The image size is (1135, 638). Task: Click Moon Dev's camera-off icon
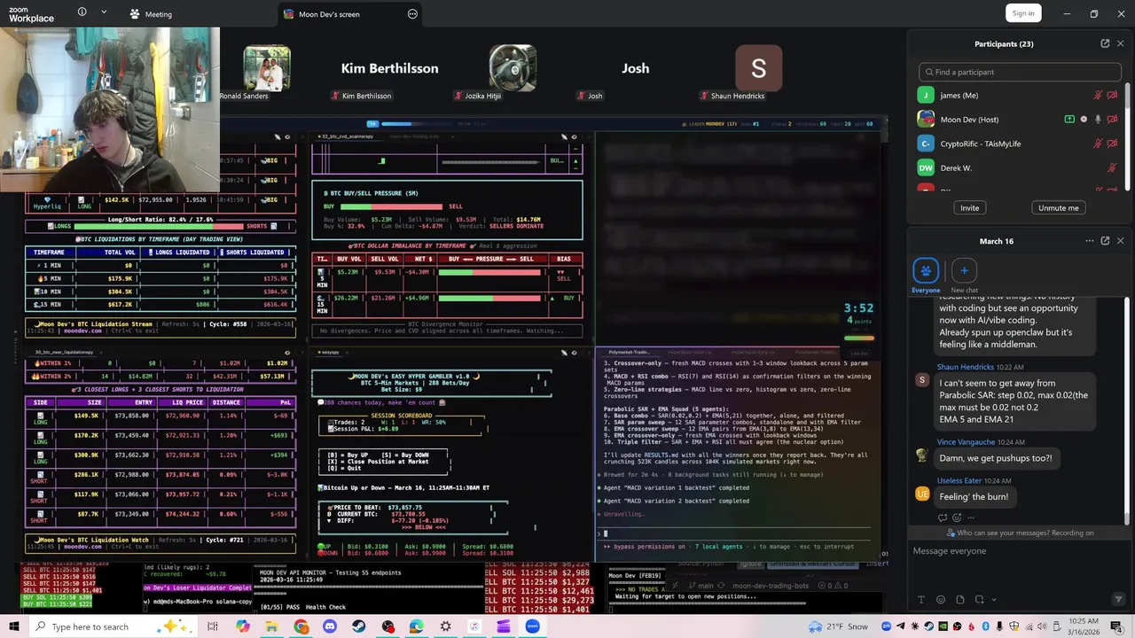[x=1112, y=119]
